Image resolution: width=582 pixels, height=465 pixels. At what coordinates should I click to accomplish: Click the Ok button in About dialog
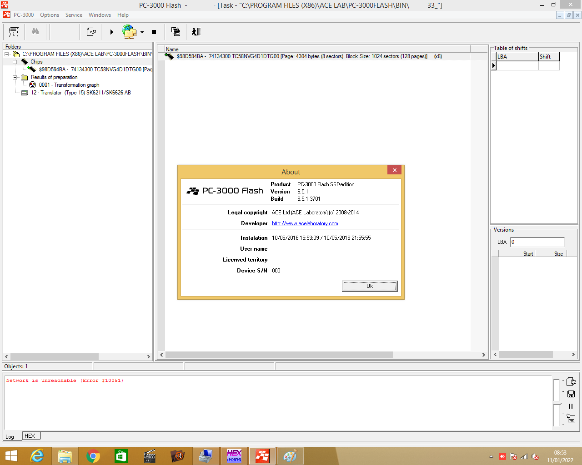(x=370, y=286)
